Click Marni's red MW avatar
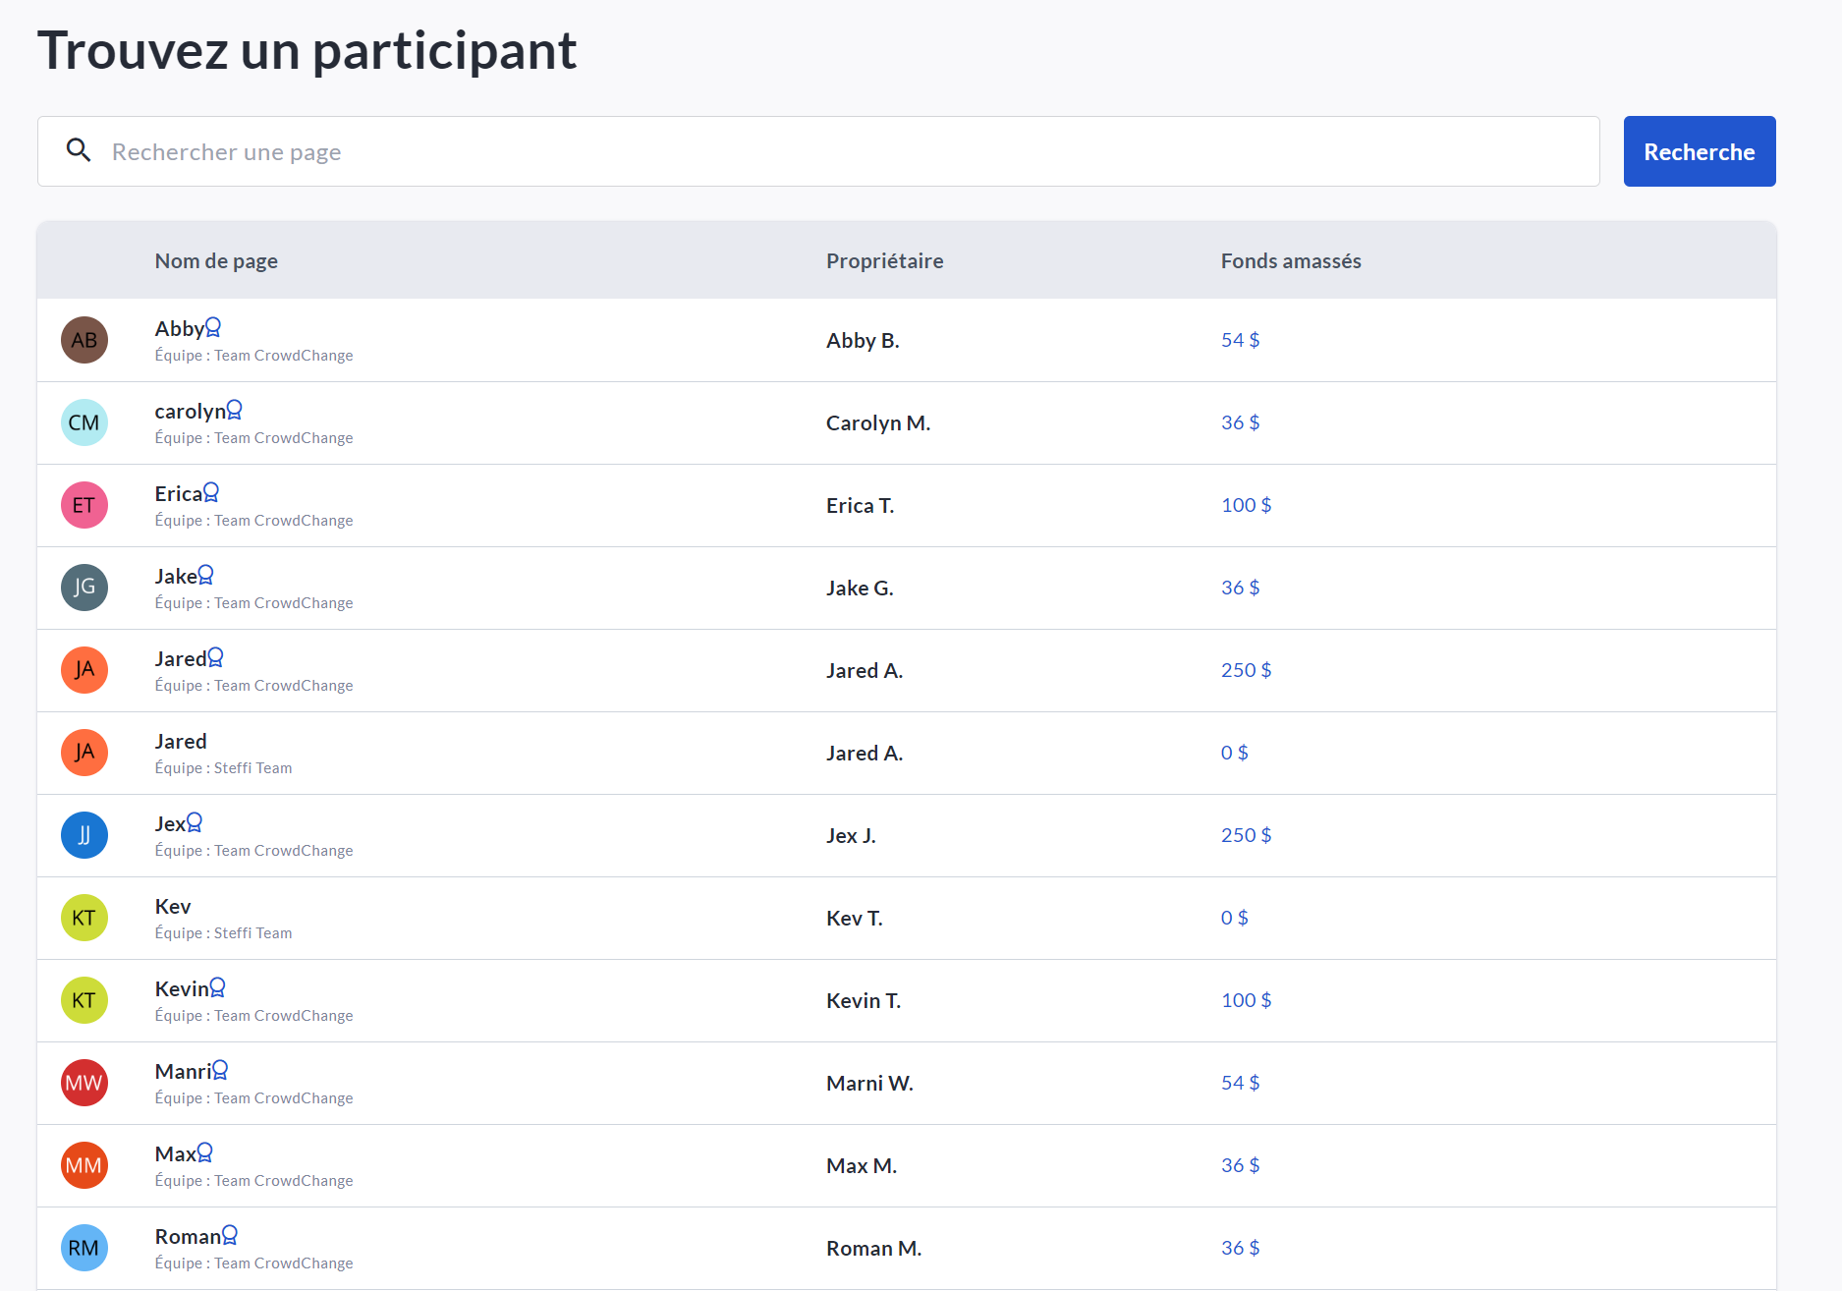1842x1291 pixels. tap(84, 1083)
